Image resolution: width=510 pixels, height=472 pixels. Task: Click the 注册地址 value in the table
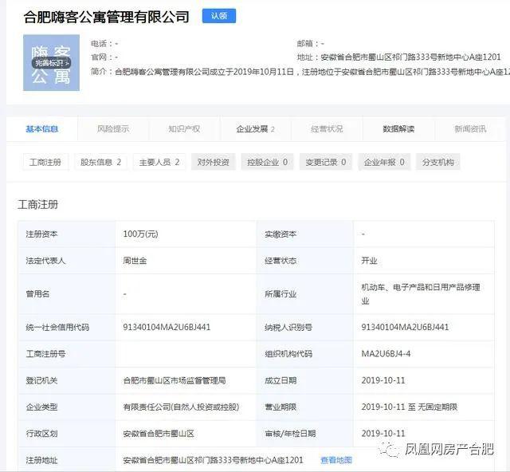[213, 460]
